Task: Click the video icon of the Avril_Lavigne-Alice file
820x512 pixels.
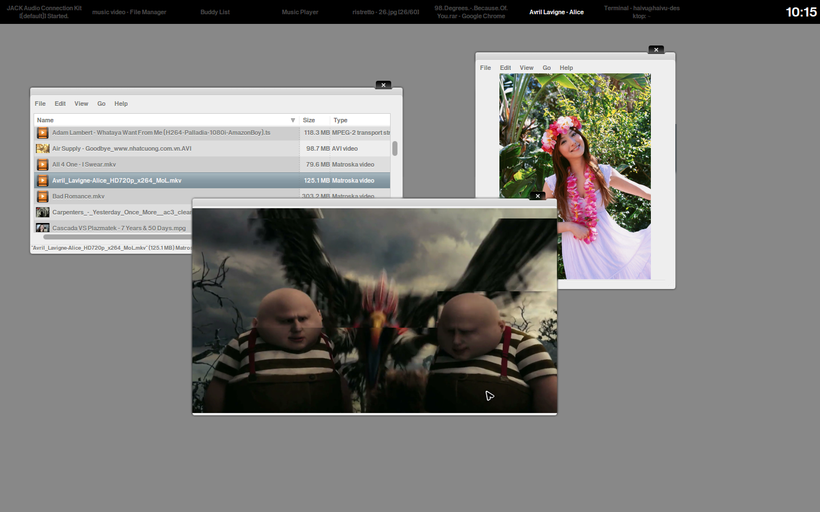Action: (43, 181)
